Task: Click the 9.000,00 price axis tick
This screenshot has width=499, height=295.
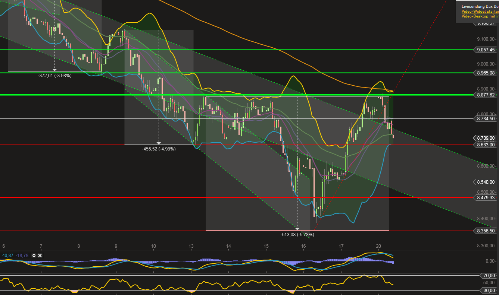Action: (x=486, y=64)
